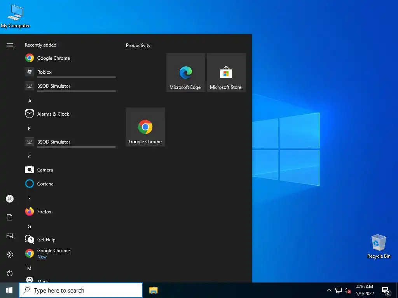Open BSOD Simulator under Recently added
Viewport: 398px width, 298px height.
70,86
